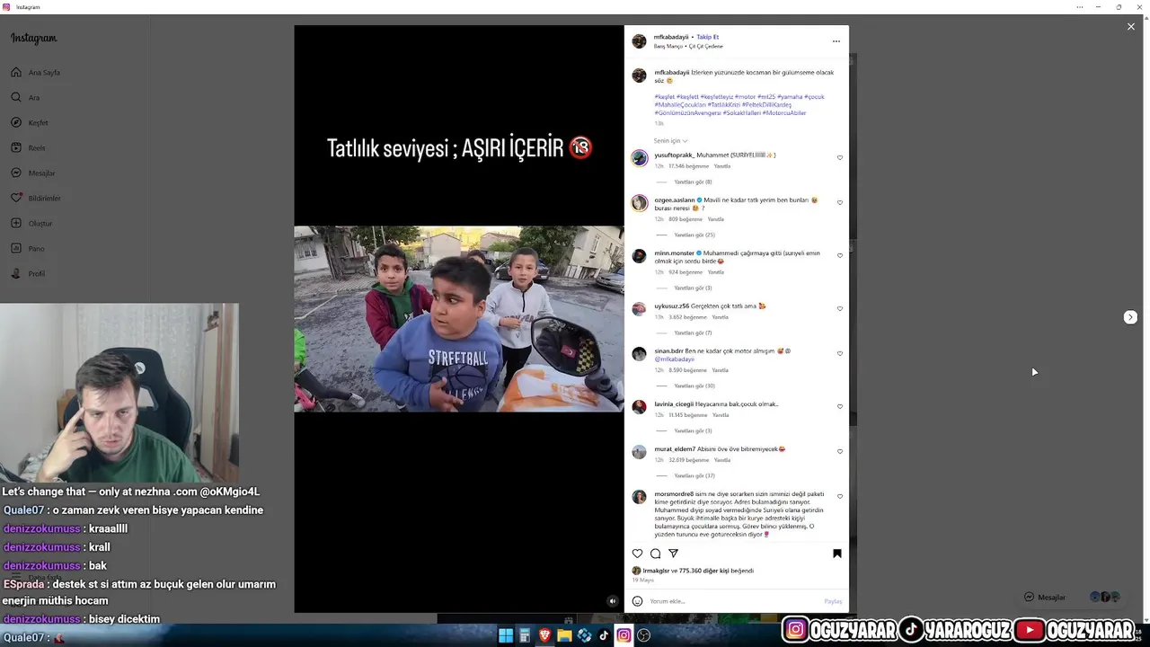Open Mesajlar in the sidebar
Image resolution: width=1150 pixels, height=647 pixels.
[33, 173]
